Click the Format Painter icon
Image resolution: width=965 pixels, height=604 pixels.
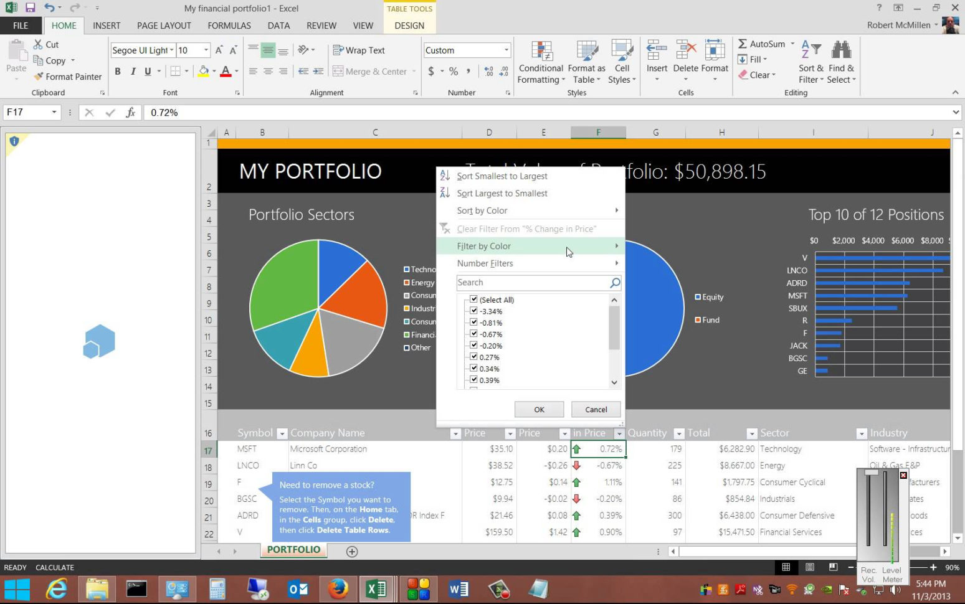(x=39, y=77)
